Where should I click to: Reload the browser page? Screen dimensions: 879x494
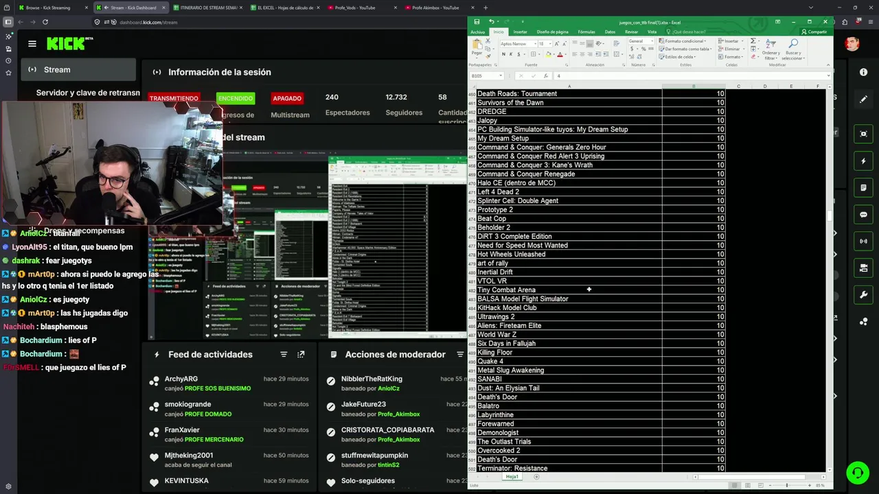45,22
